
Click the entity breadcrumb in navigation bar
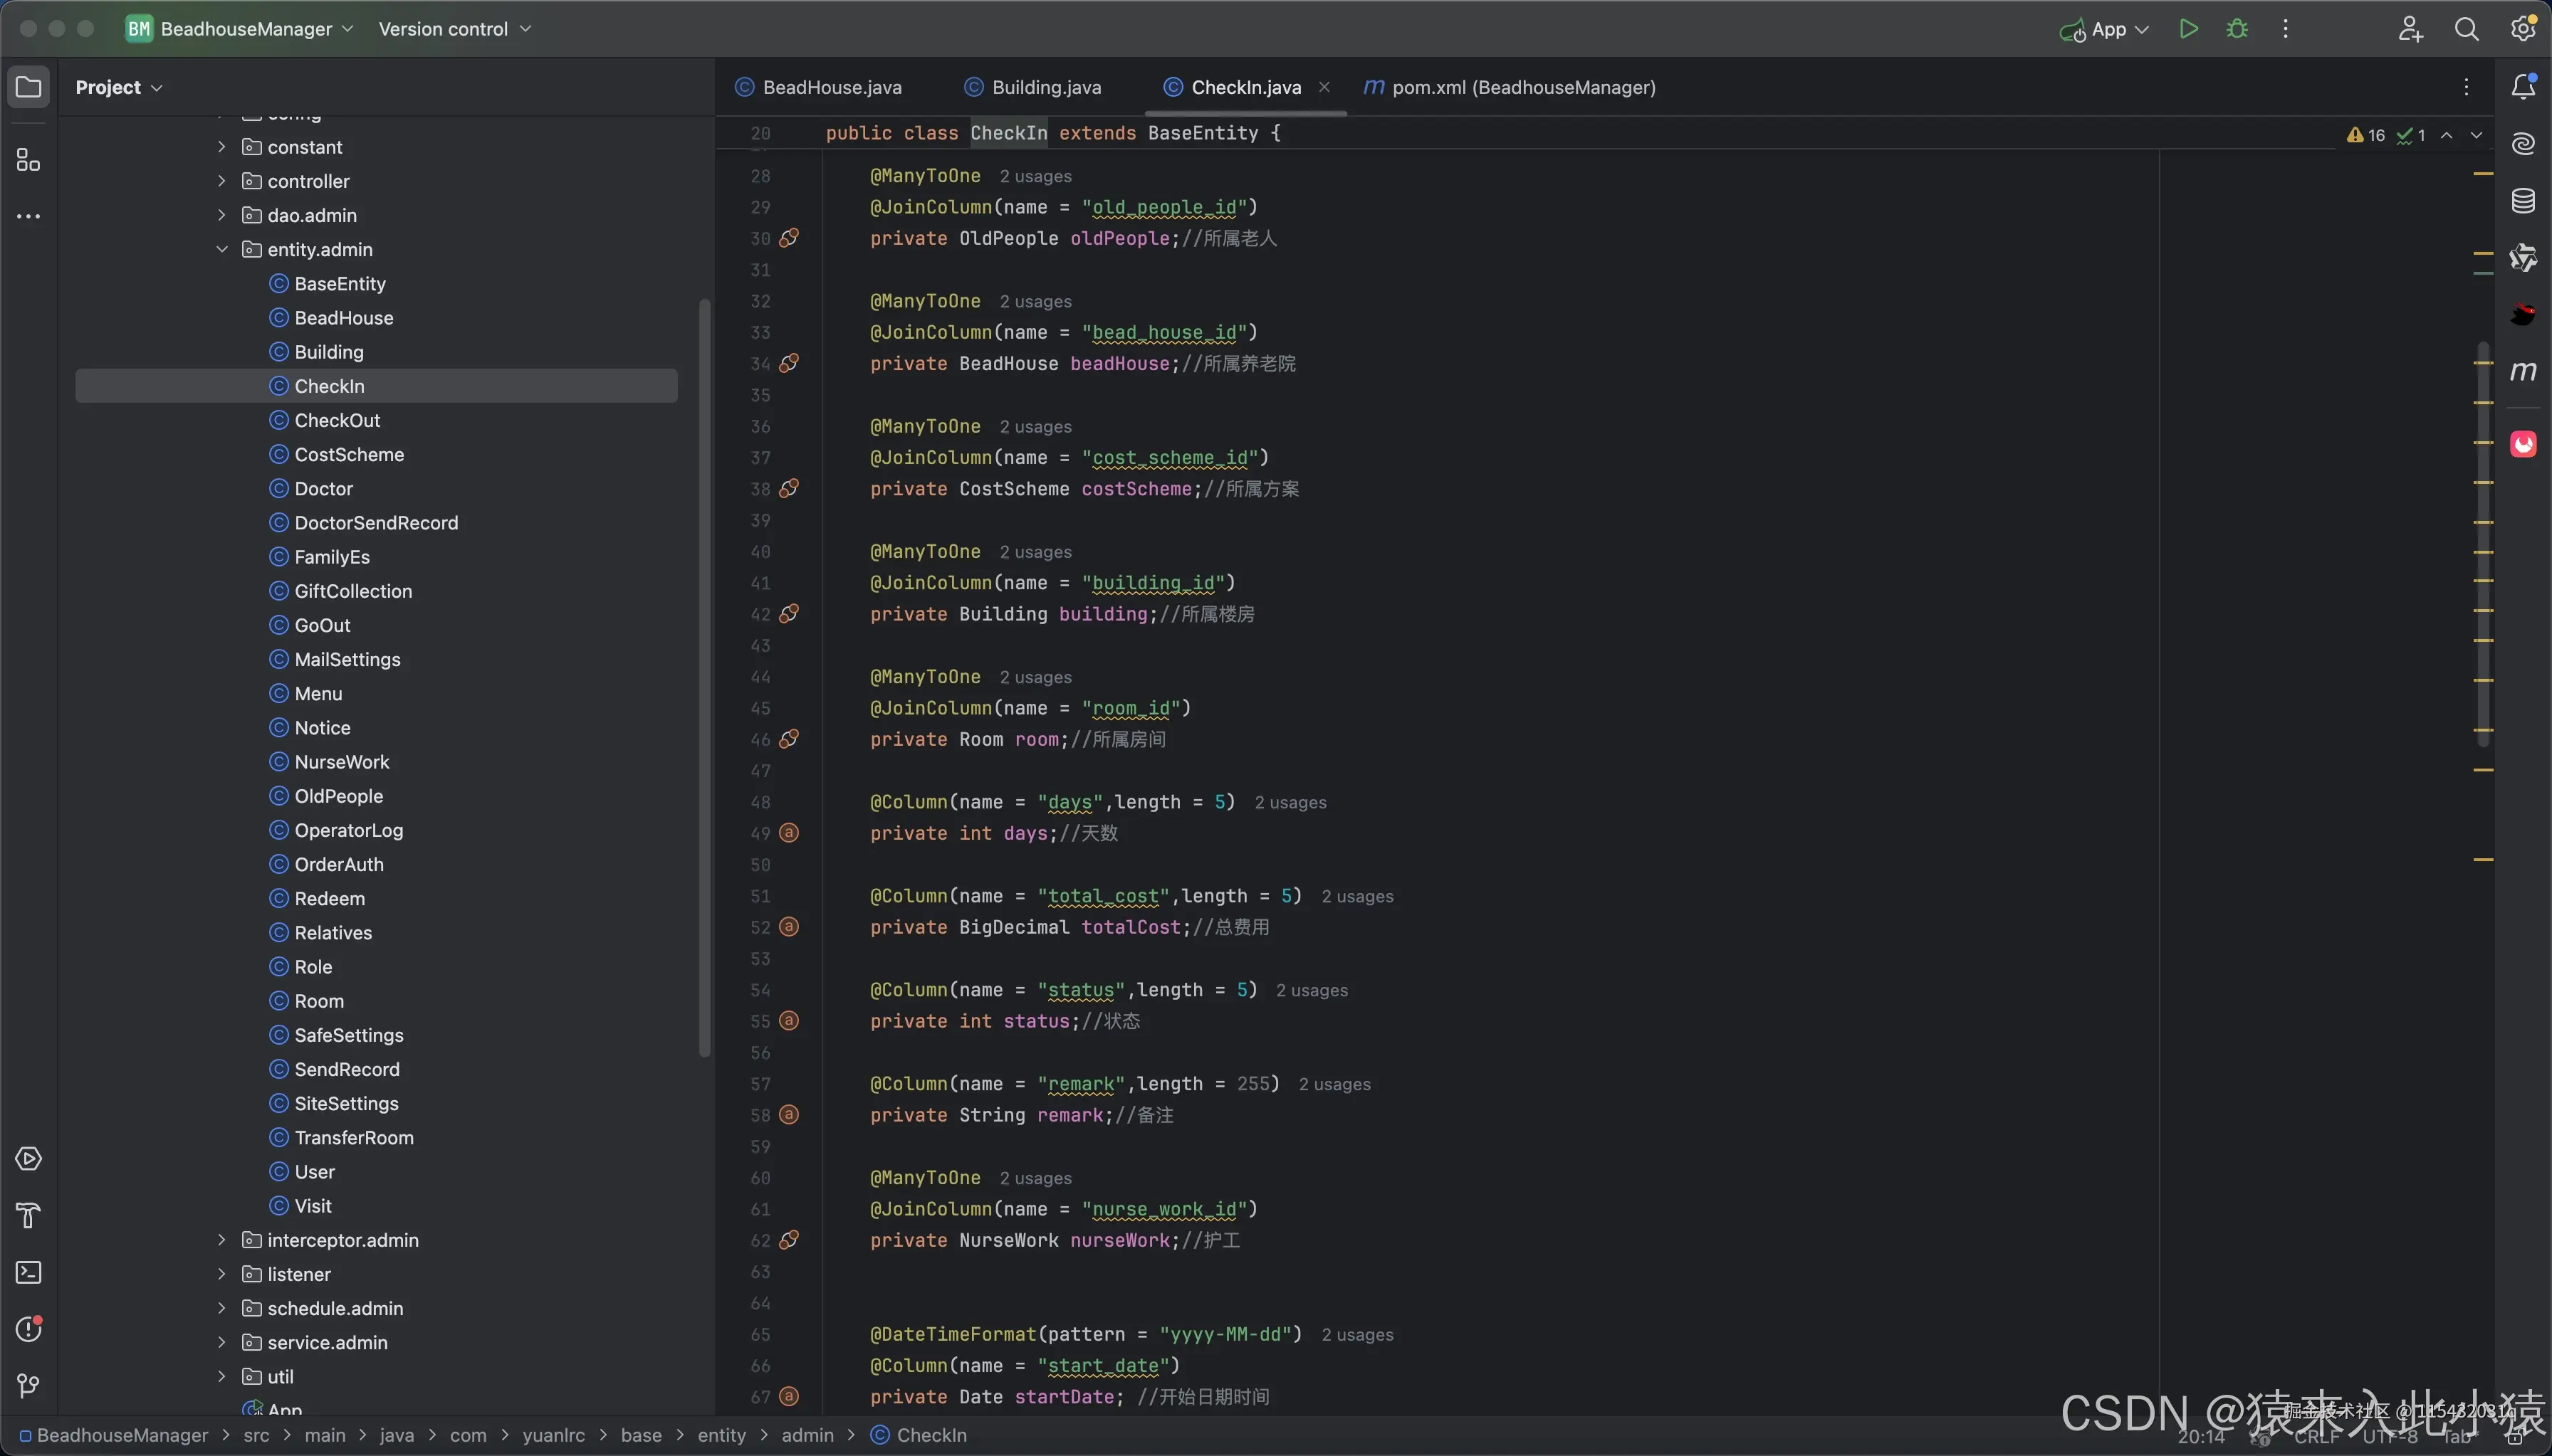(x=721, y=1435)
